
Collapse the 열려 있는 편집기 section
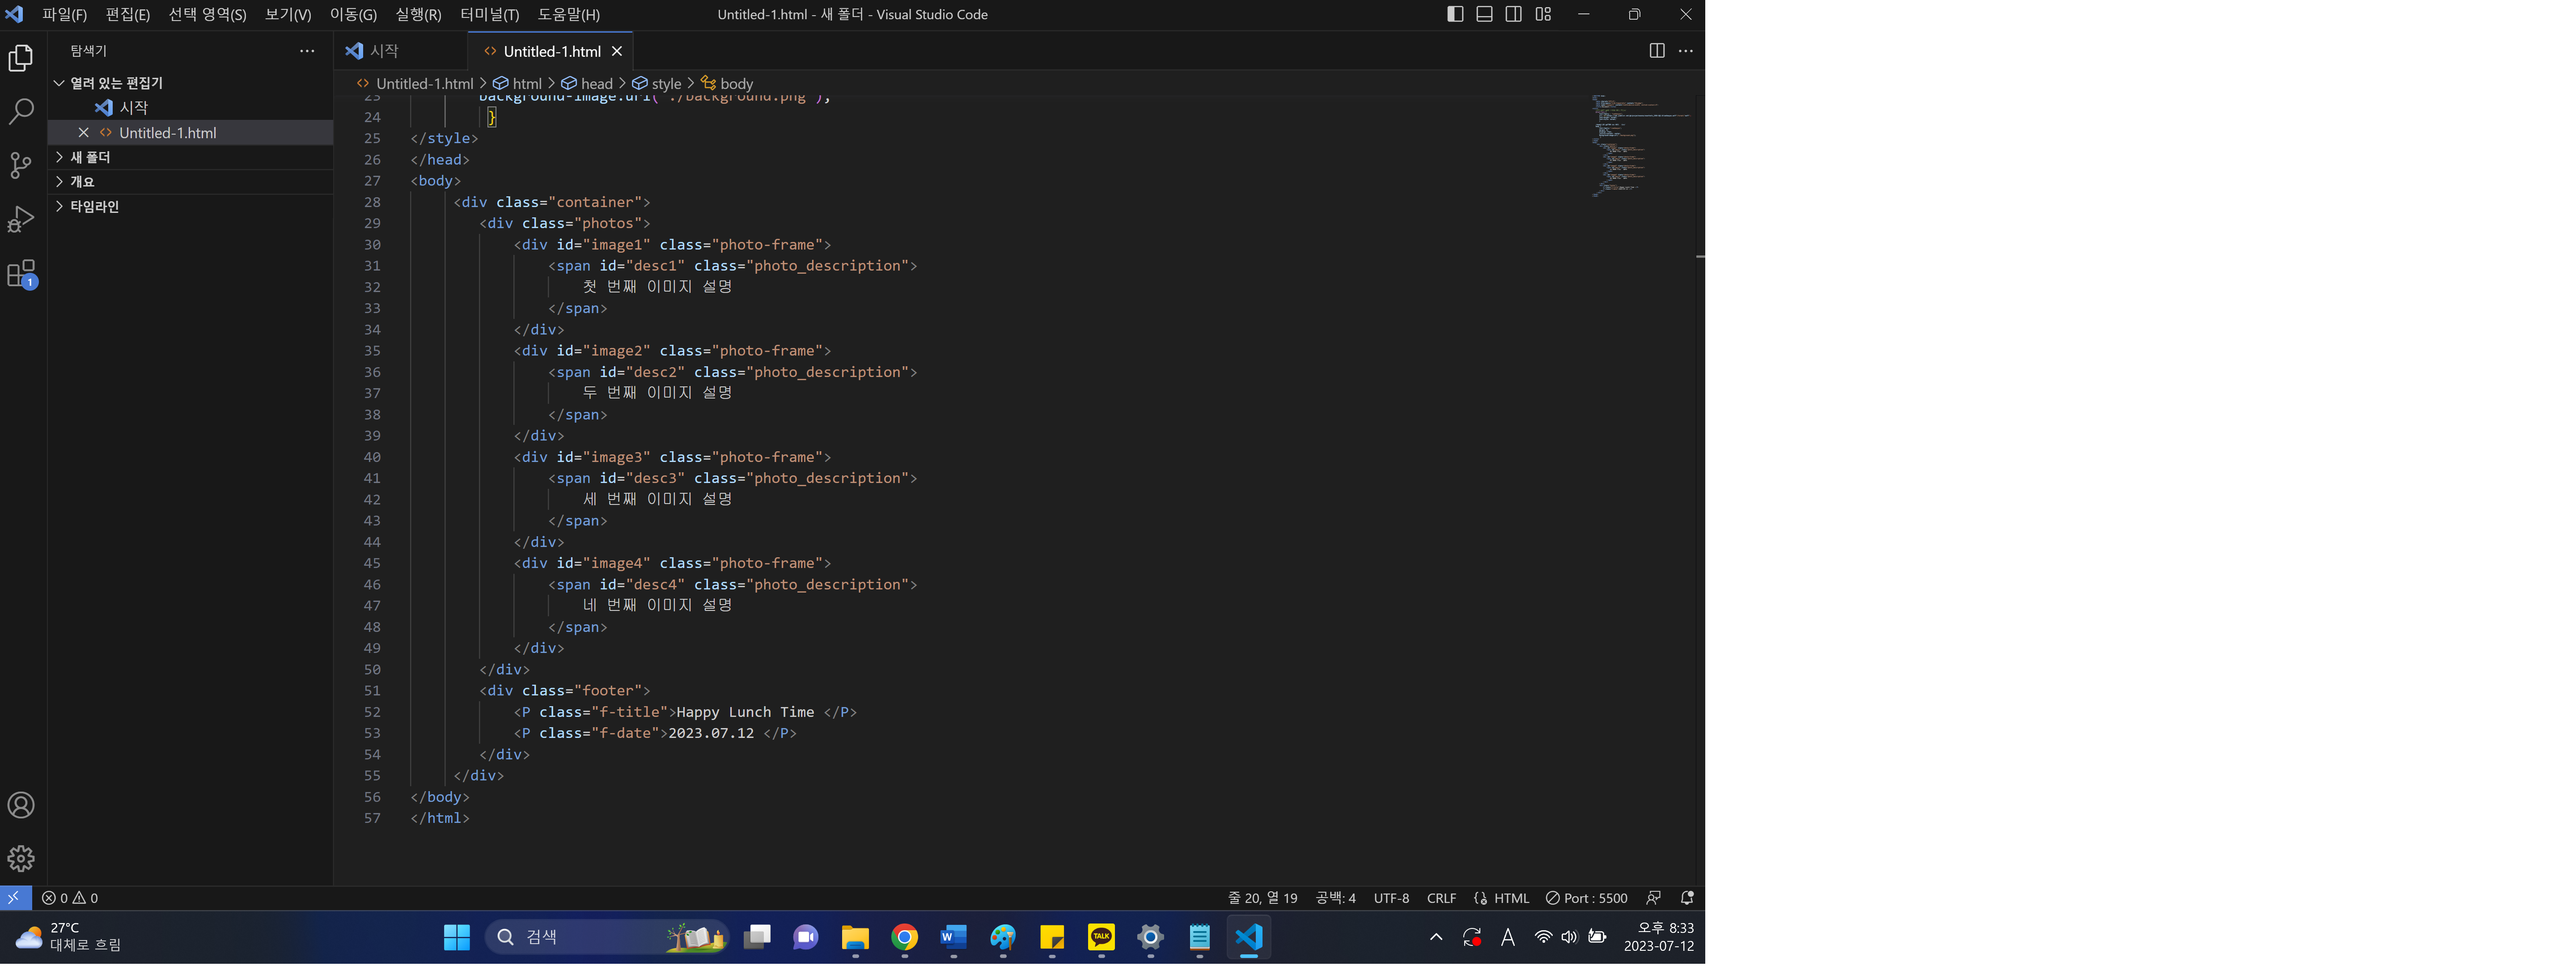191,83
